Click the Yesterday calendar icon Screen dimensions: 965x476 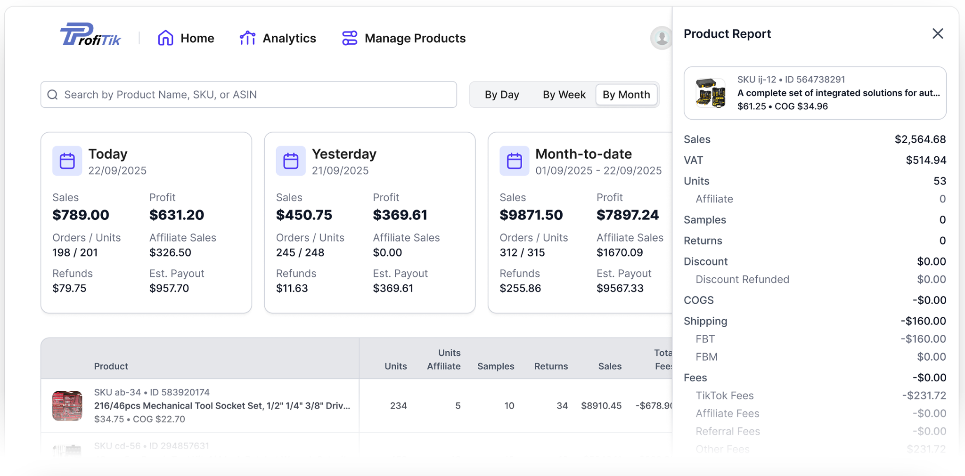(291, 161)
